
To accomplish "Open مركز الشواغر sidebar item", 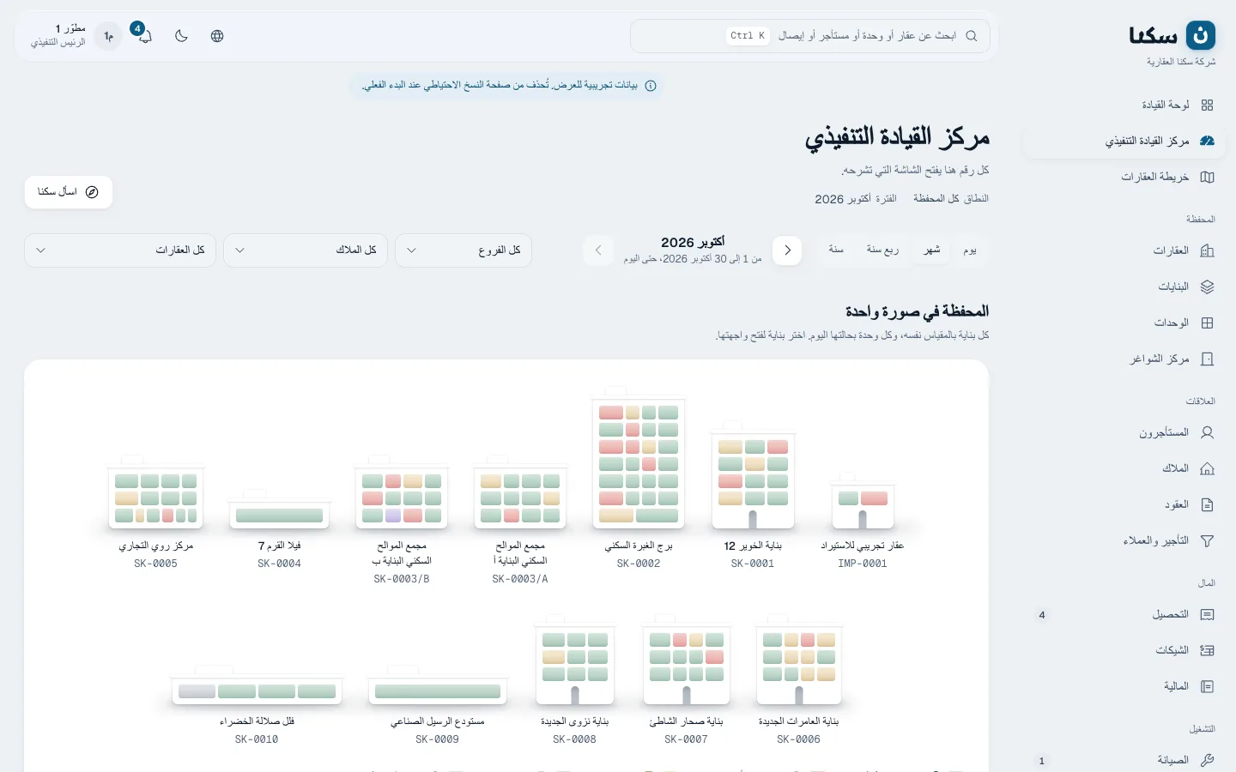I will pyautogui.click(x=1124, y=359).
